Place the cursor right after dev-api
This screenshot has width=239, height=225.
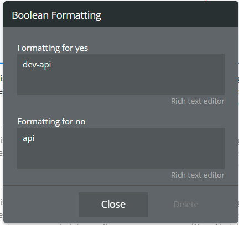click(51, 65)
